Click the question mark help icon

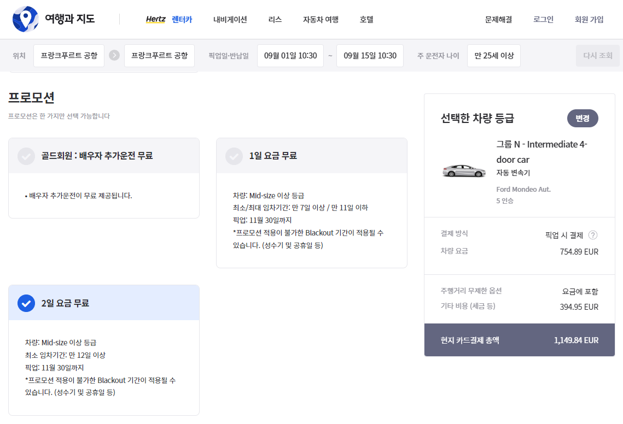(593, 235)
